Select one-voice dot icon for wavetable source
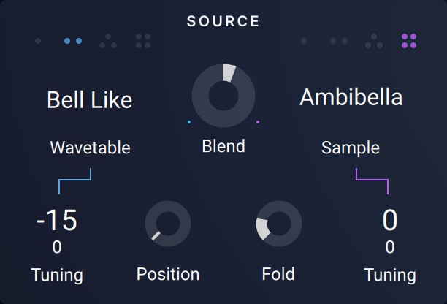 point(38,41)
